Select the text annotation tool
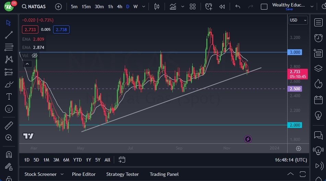The width and height of the screenshot is (326, 181). pyautogui.click(x=9, y=96)
